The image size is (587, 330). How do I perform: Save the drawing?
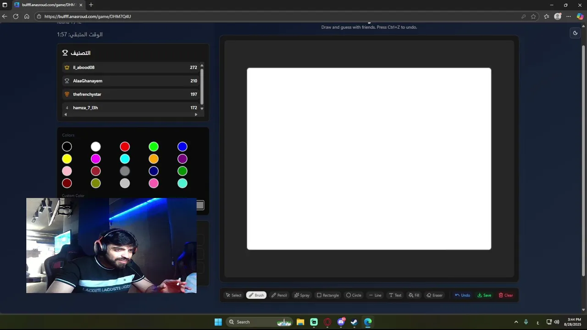click(484, 295)
